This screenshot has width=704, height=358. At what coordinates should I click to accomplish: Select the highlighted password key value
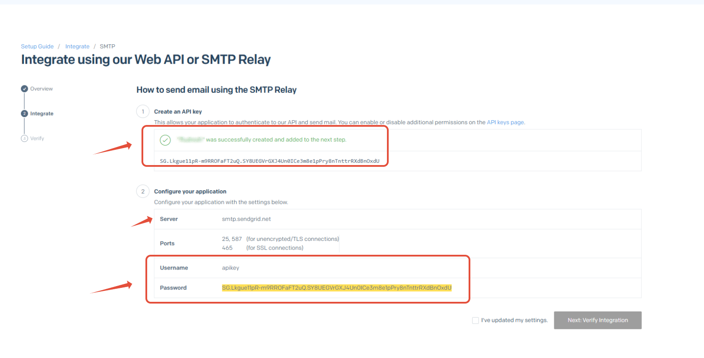point(337,288)
